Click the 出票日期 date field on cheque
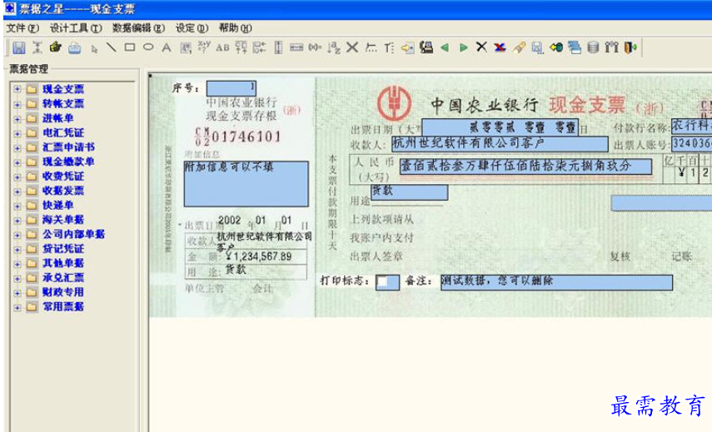 [x=500, y=127]
